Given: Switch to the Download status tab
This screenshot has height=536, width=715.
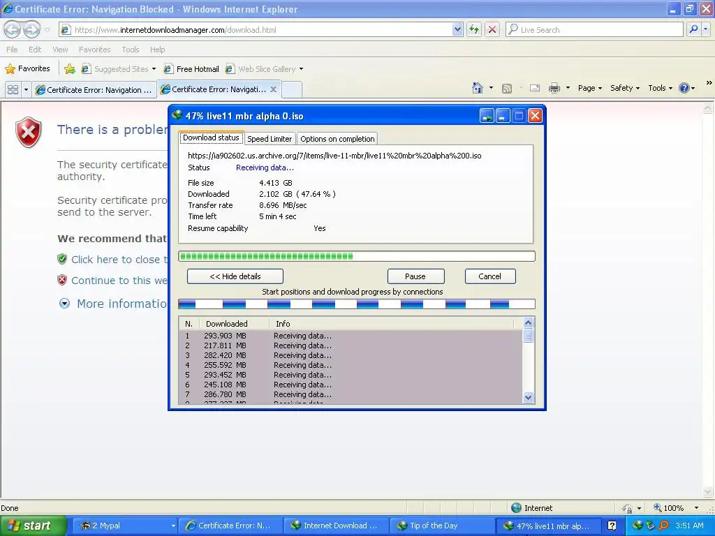Looking at the screenshot, I should [211, 137].
